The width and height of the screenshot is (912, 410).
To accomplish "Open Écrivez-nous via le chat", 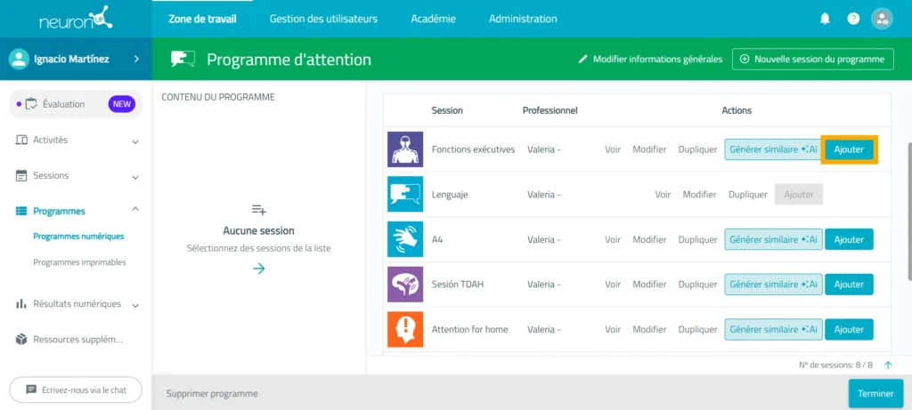I will (76, 390).
